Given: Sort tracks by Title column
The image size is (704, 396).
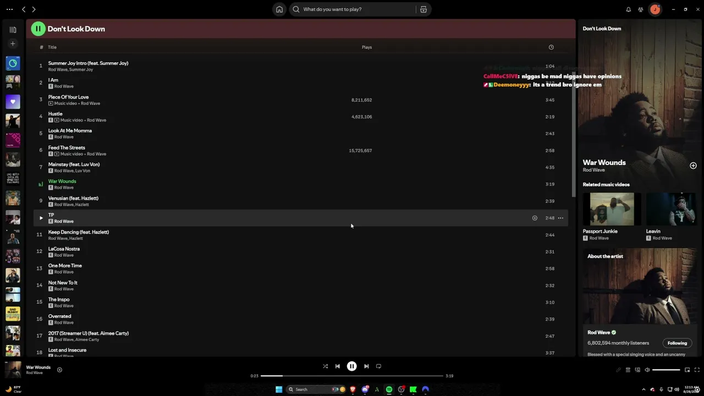Looking at the screenshot, I should click(x=52, y=47).
